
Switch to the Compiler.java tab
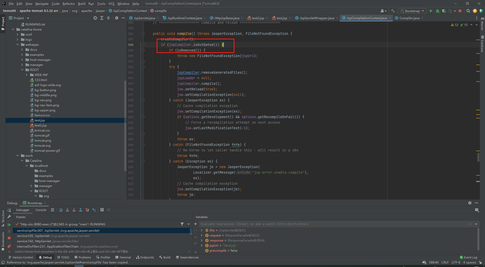[409, 18]
